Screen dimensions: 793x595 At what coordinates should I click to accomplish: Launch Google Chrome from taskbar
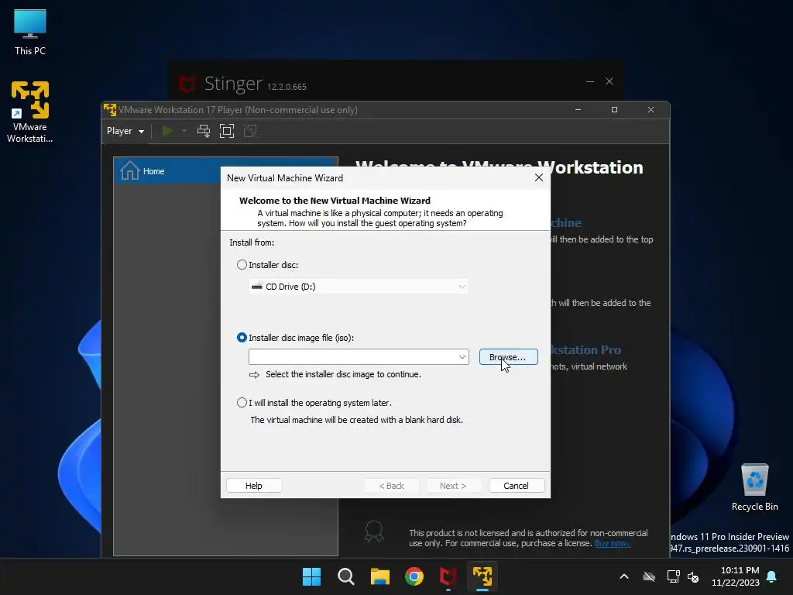pos(414,576)
